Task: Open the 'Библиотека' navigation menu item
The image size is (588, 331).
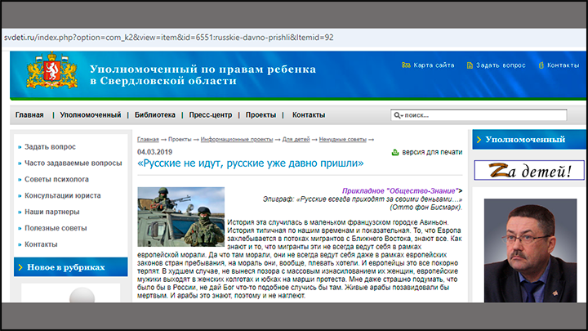Action: [x=155, y=115]
